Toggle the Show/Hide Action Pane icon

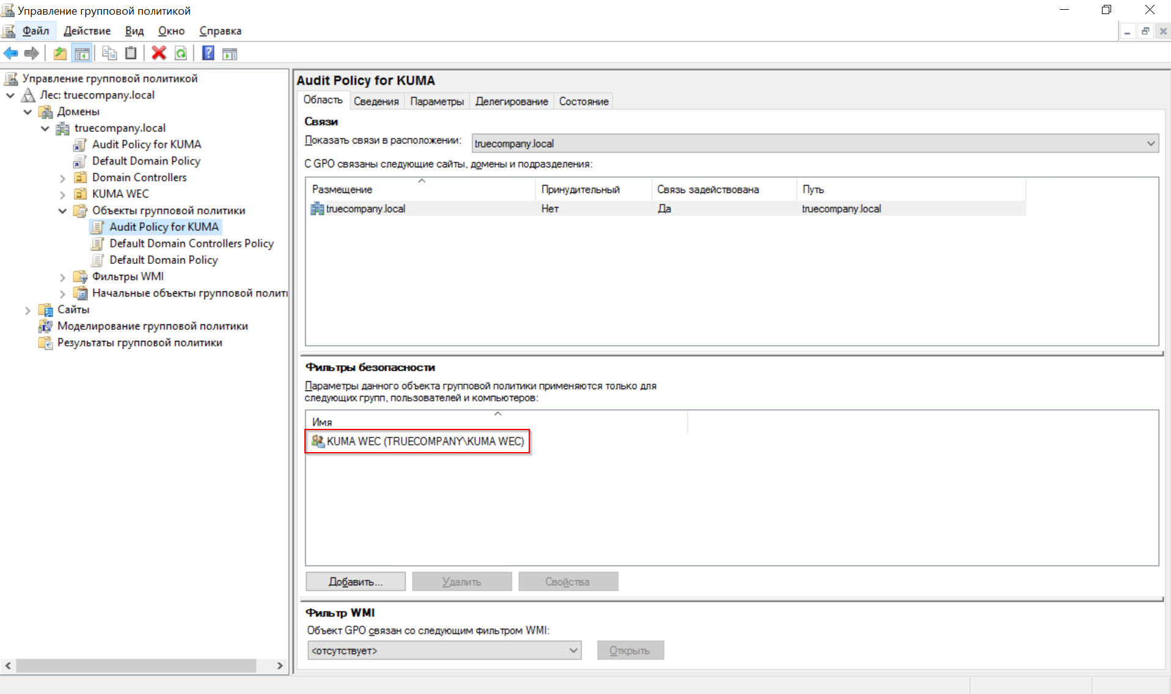(x=230, y=54)
